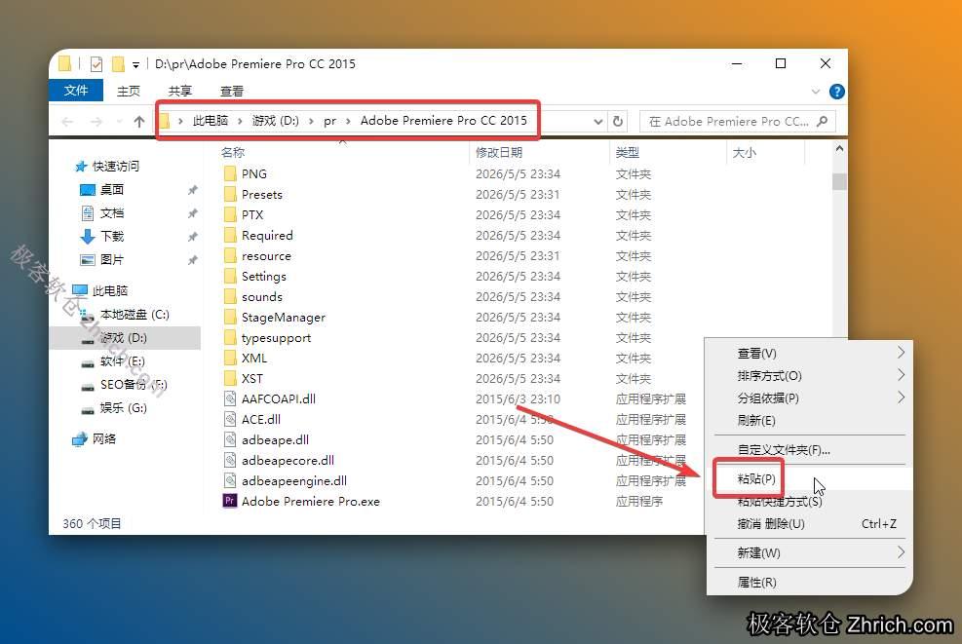Image resolution: width=962 pixels, height=644 pixels.
Task: Click pr in address breadcrumb
Action: [x=329, y=121]
